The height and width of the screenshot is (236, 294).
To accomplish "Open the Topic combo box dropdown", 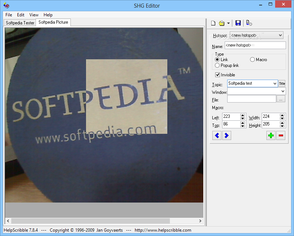I will (275, 83).
